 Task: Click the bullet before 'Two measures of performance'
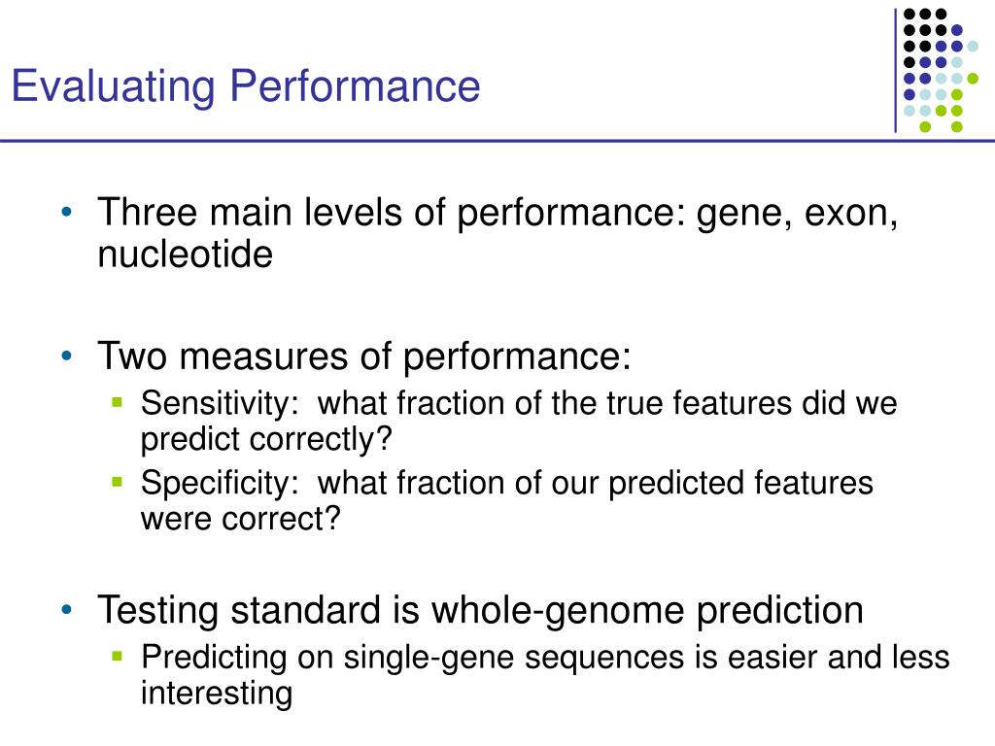67,356
